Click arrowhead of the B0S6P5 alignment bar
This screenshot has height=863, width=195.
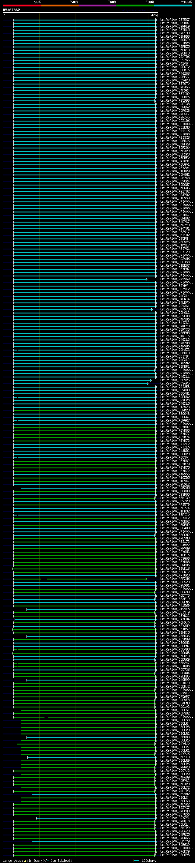(148, 384)
